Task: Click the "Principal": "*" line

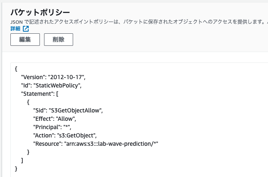Action: click(52, 127)
